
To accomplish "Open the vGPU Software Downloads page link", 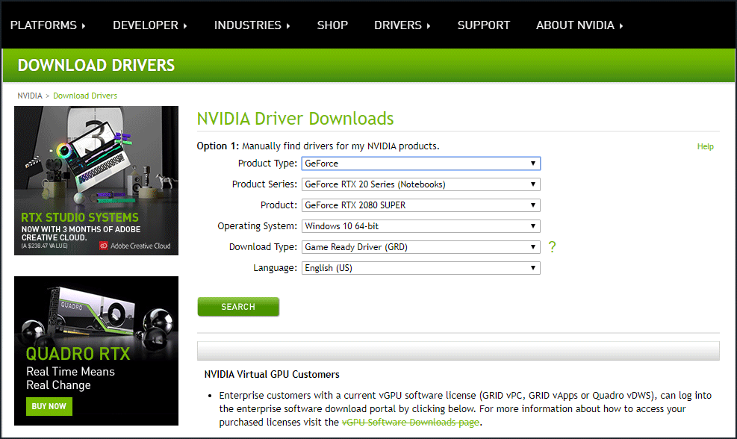I will pos(410,423).
